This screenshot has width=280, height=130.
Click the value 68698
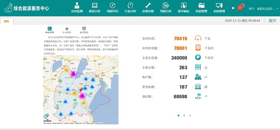[x=180, y=96]
